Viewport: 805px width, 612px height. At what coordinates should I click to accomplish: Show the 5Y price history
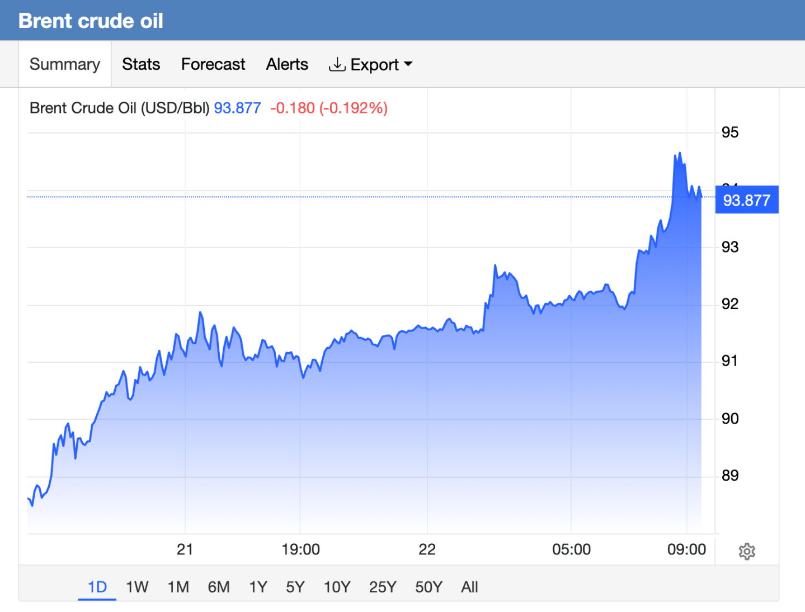(x=295, y=587)
